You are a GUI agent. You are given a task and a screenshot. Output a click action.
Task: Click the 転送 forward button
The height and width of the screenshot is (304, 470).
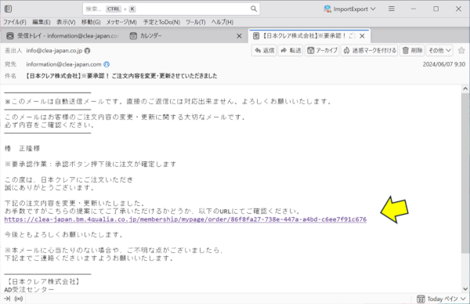pyautogui.click(x=291, y=50)
